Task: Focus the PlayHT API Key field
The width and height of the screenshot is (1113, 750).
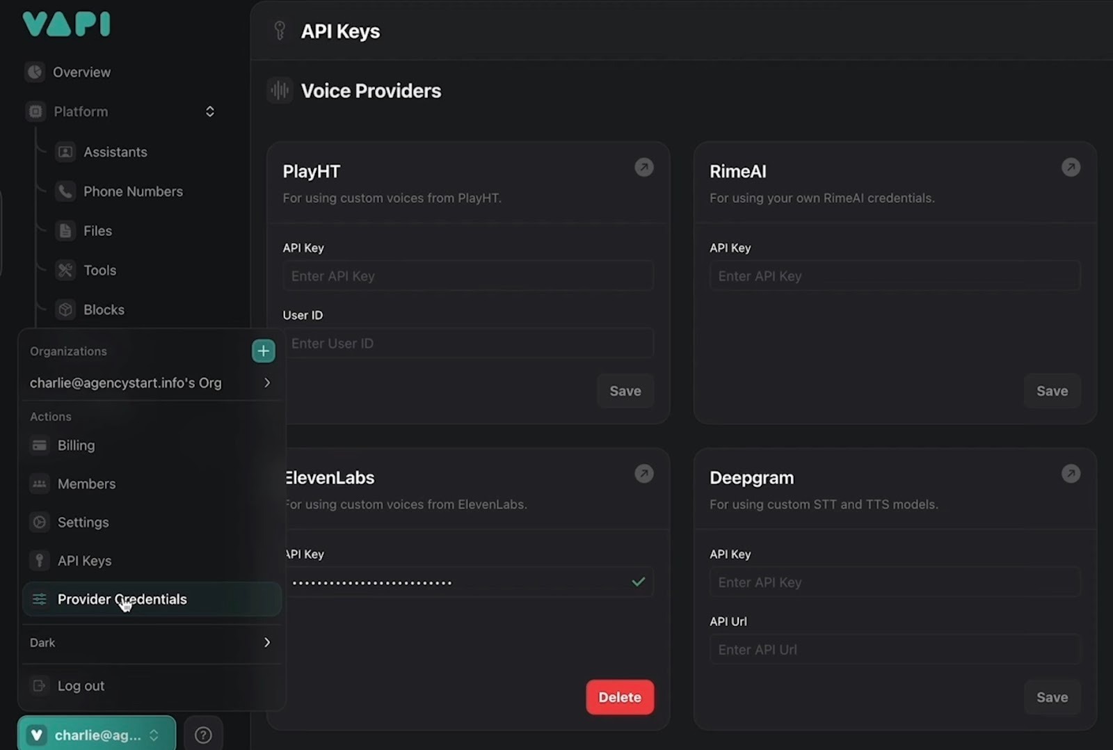Action: (468, 276)
